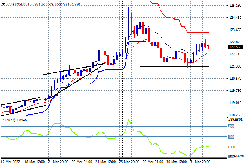Click the 119.790 price scale value
Screen dimensions: 244x166
tap(235, 90)
